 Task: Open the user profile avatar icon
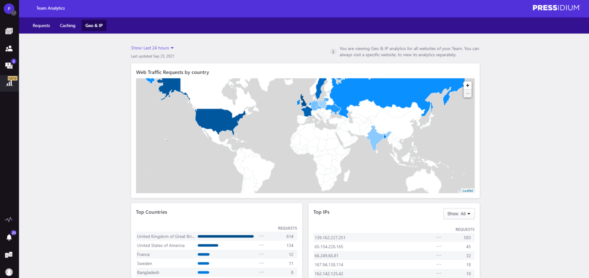9,272
